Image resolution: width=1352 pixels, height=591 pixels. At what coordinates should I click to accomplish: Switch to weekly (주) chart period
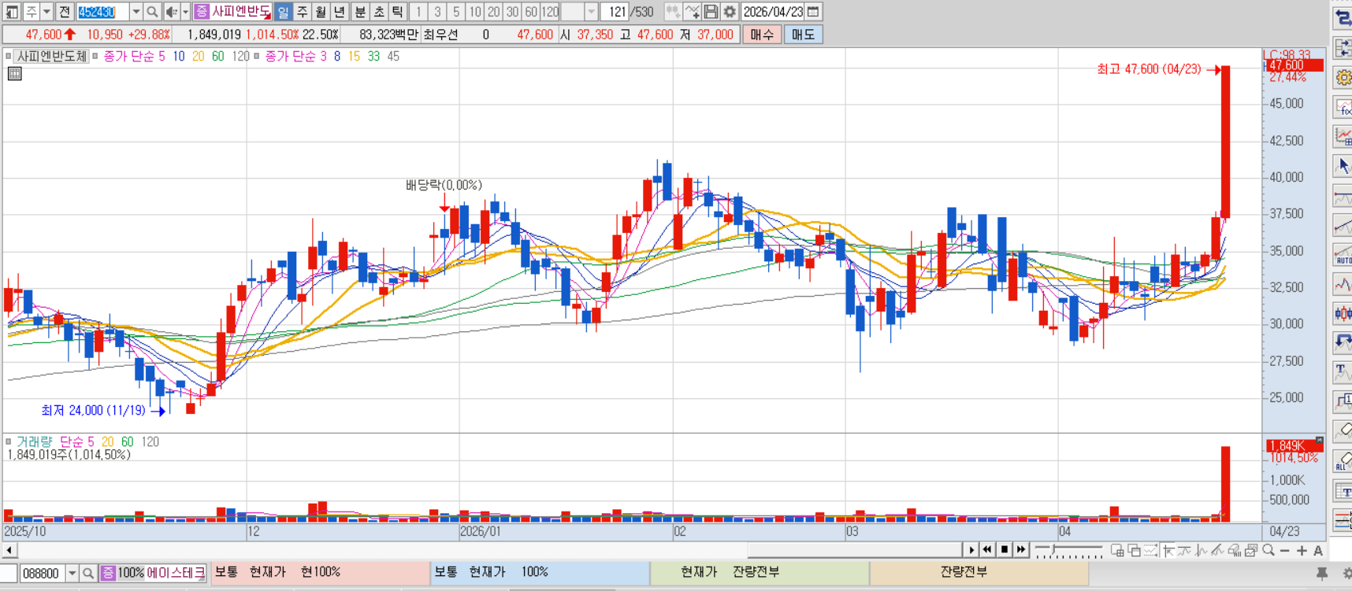[302, 12]
